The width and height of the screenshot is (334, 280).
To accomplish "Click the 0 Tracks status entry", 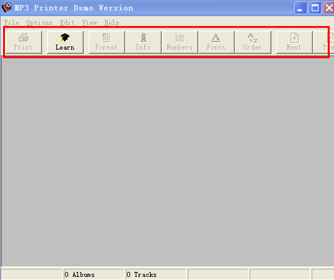I will 156,274.
